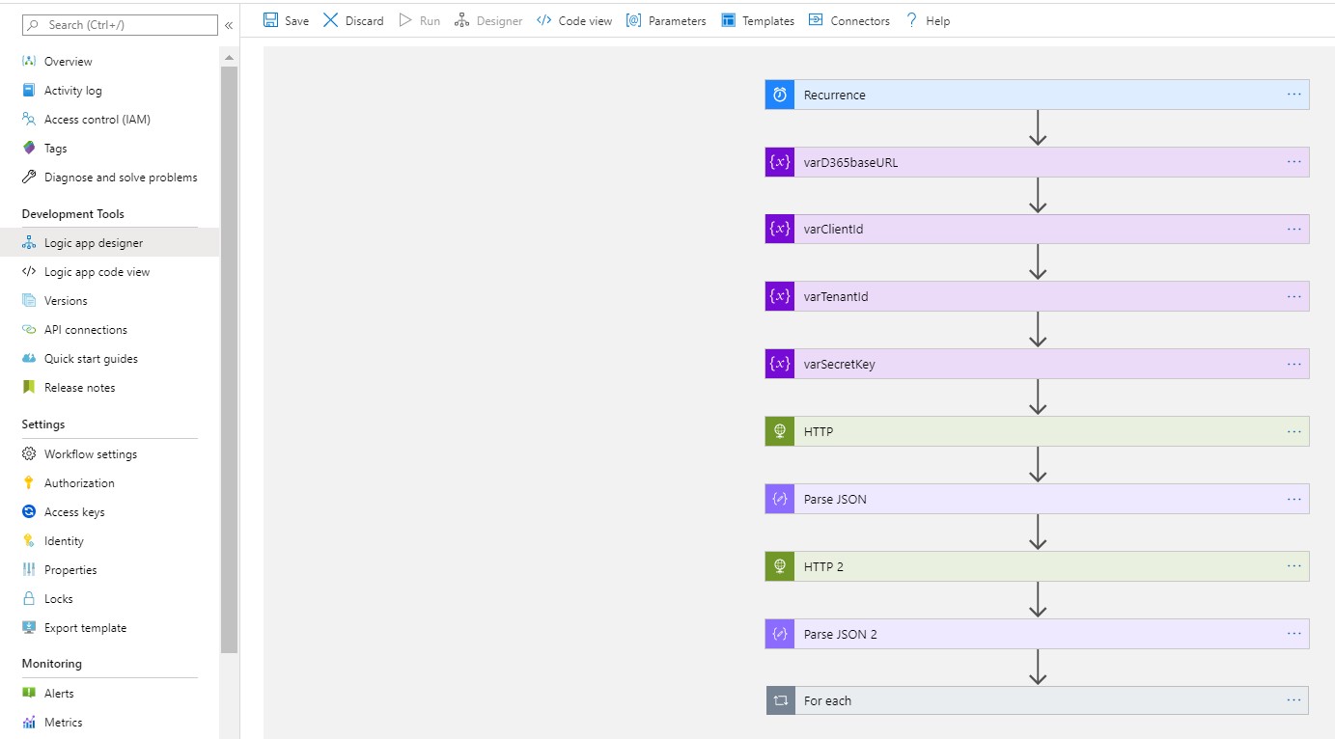Open Templates from the top toolbar

[x=757, y=19]
